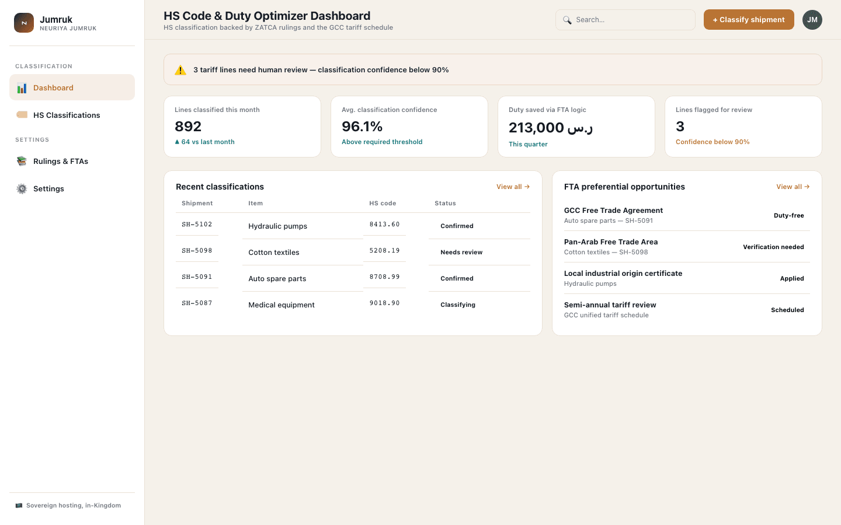
Task: Click the Classify shipment button
Action: [749, 20]
